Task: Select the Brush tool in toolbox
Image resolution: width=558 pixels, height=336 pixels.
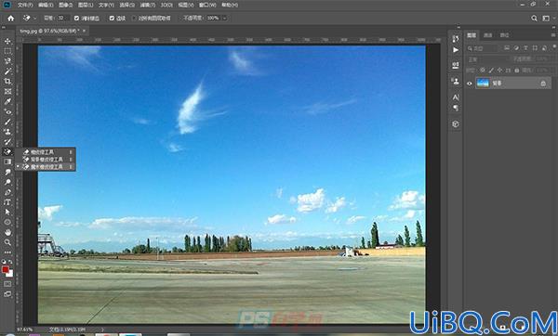Action: 7,122
